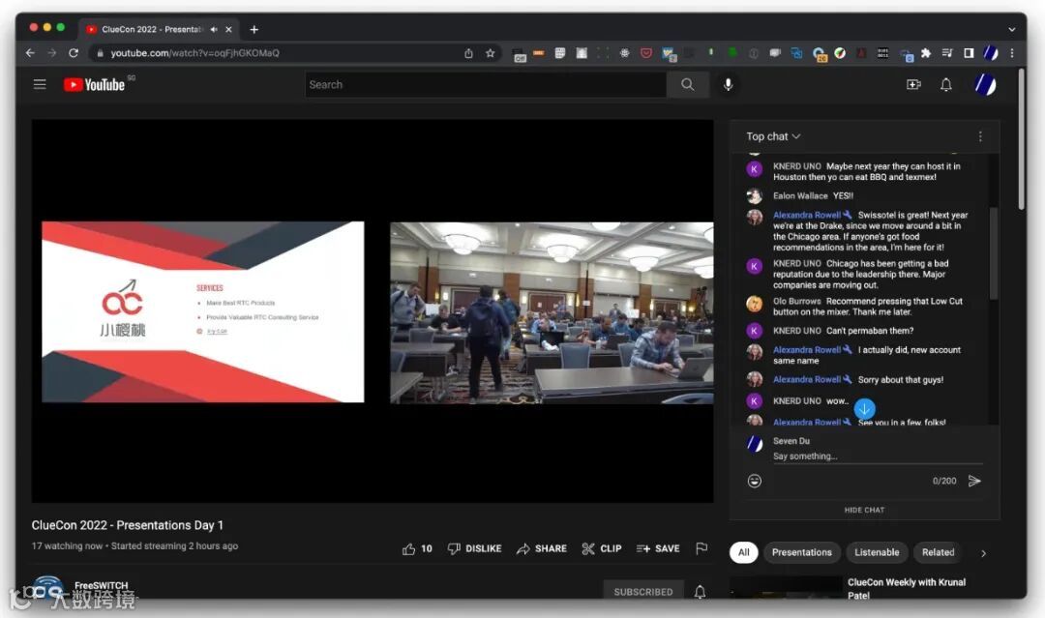Viewport: 1045px width, 618px height.
Task: Share page from address bar icon
Action: click(x=468, y=53)
